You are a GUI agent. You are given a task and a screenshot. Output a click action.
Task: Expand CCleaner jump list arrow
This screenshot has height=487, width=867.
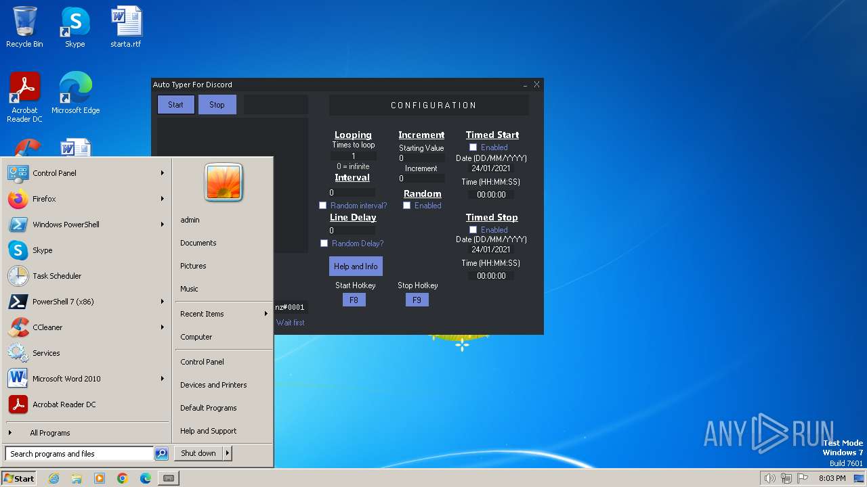coord(163,327)
